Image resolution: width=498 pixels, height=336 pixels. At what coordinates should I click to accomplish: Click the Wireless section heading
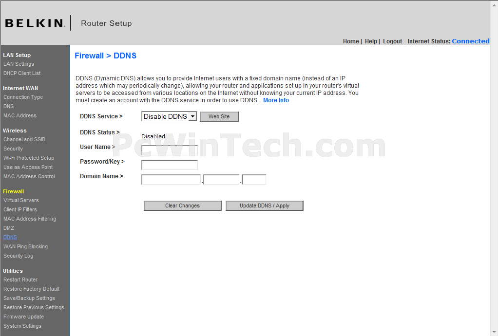tap(15, 131)
